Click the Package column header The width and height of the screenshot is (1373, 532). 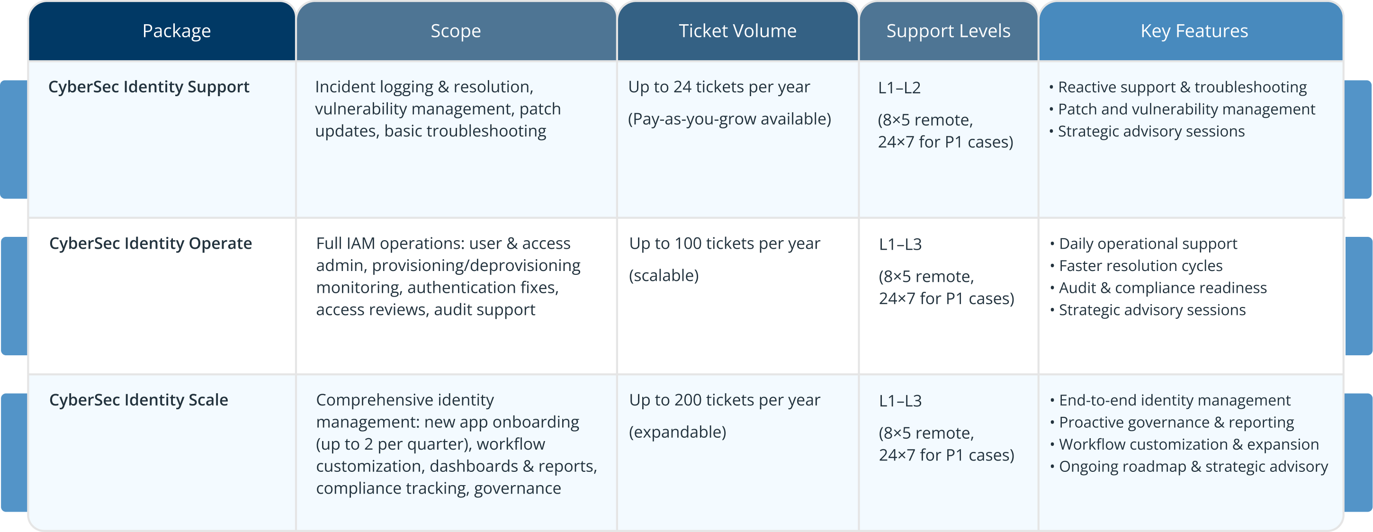(177, 31)
